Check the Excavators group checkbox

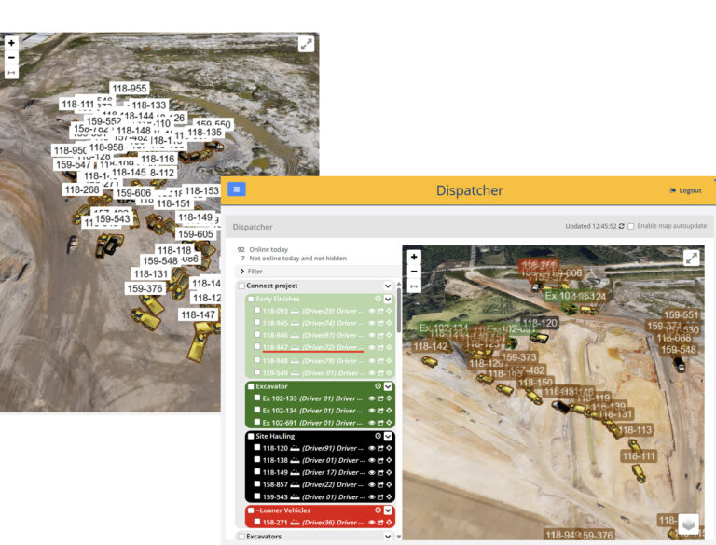click(241, 537)
